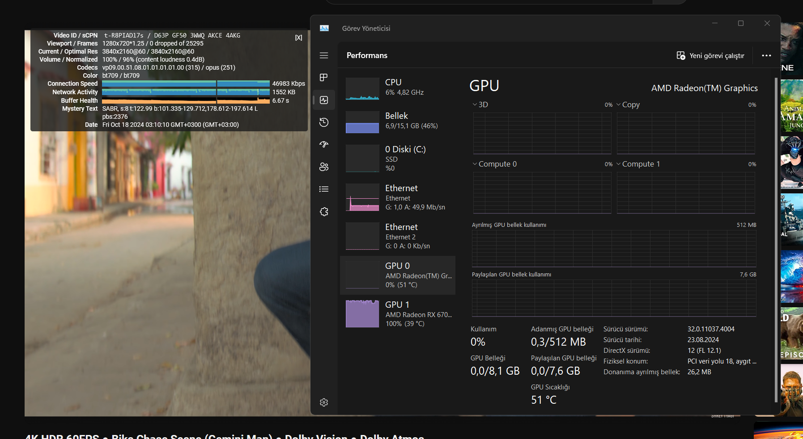Click the Task Manager vertical scrollbar
Image resolution: width=803 pixels, height=439 pixels.
tap(776, 240)
